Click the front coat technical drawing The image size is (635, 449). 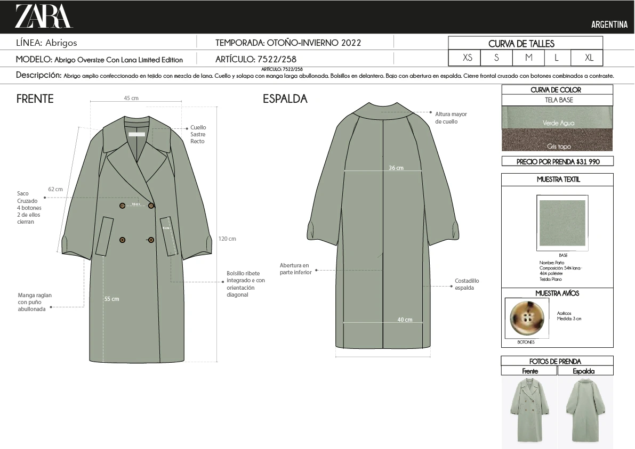tap(136, 239)
